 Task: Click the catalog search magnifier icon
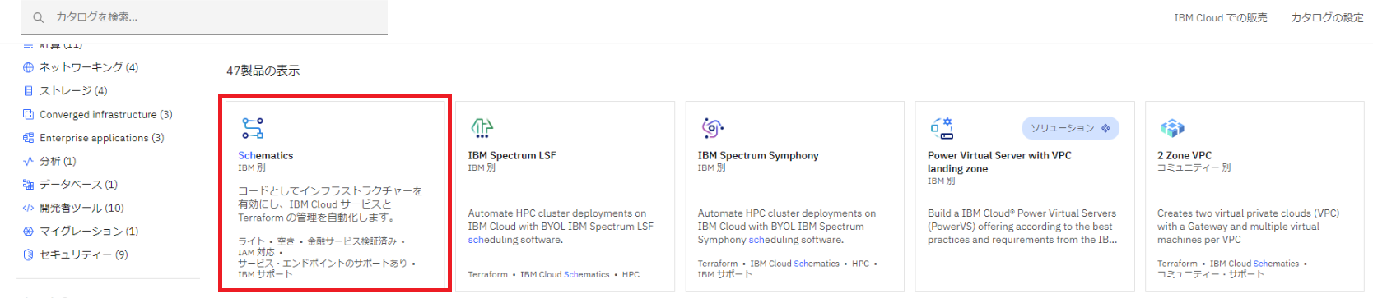click(38, 17)
